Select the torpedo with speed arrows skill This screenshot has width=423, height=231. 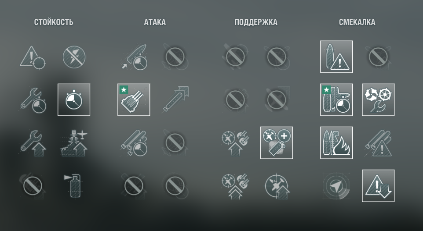pos(175,100)
